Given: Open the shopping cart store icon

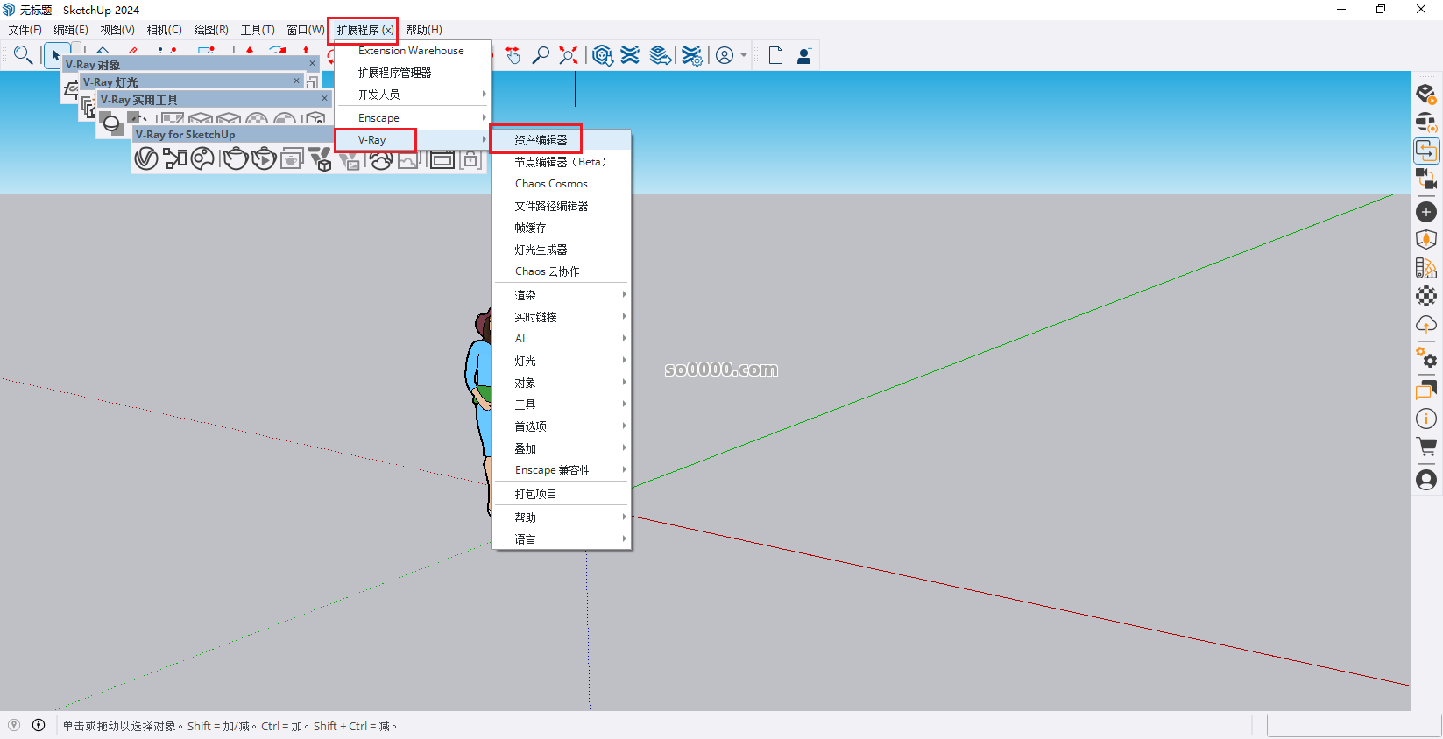Looking at the screenshot, I should 1426,447.
